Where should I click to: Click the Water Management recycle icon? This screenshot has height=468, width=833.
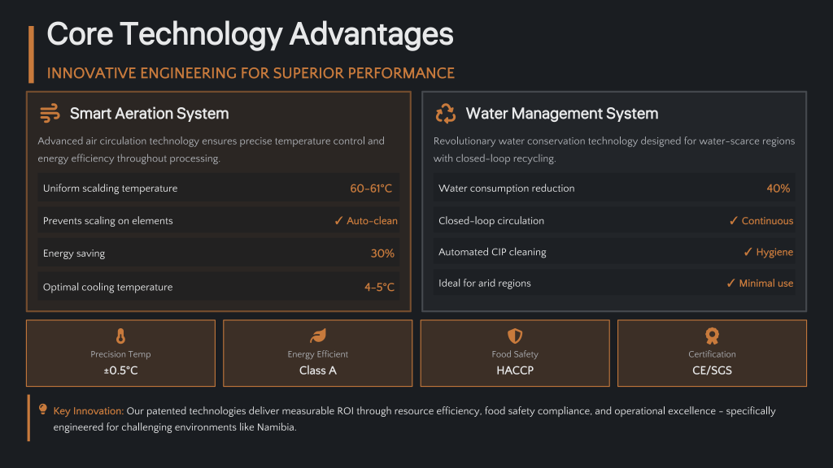tap(446, 113)
